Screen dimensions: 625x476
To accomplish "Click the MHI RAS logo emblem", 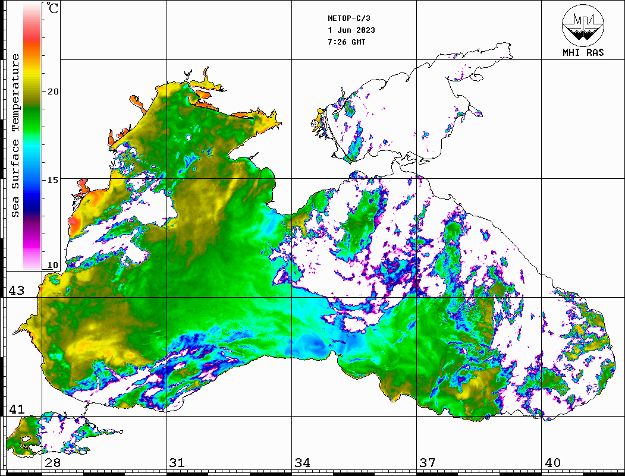I will (x=583, y=25).
